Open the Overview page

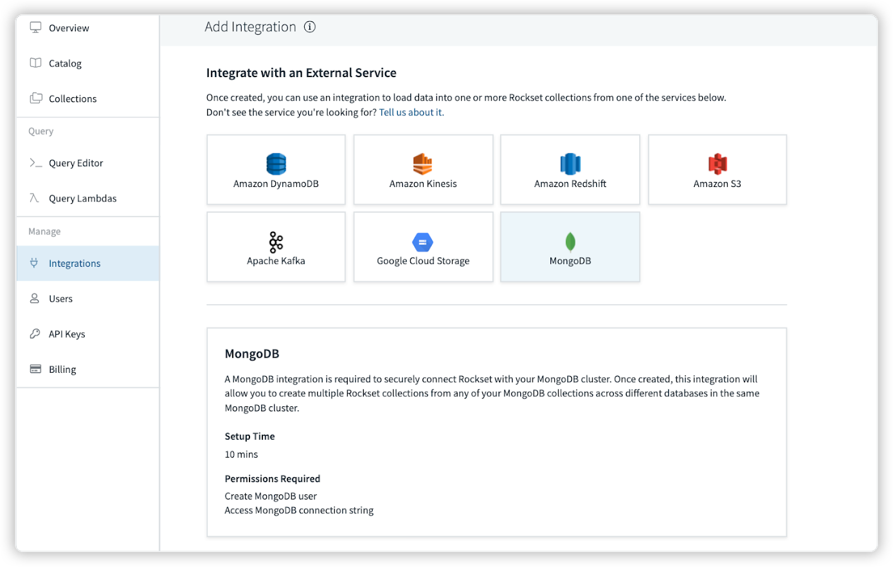click(x=69, y=28)
